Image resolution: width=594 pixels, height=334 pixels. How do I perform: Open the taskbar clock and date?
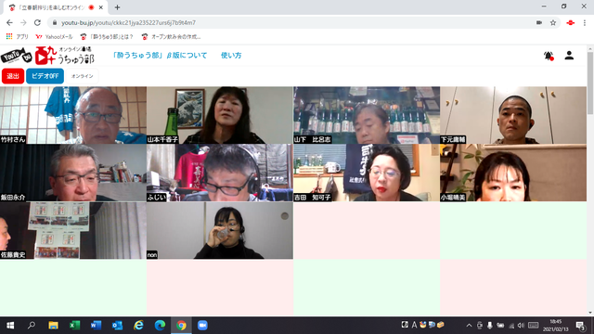(556, 326)
